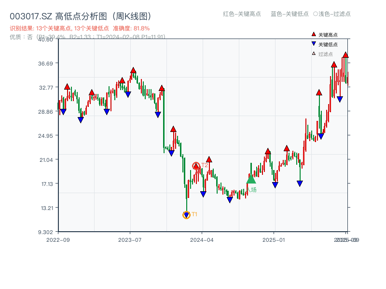Click the orange-circled T1 low point marker
The image size is (386, 289).
186,215
